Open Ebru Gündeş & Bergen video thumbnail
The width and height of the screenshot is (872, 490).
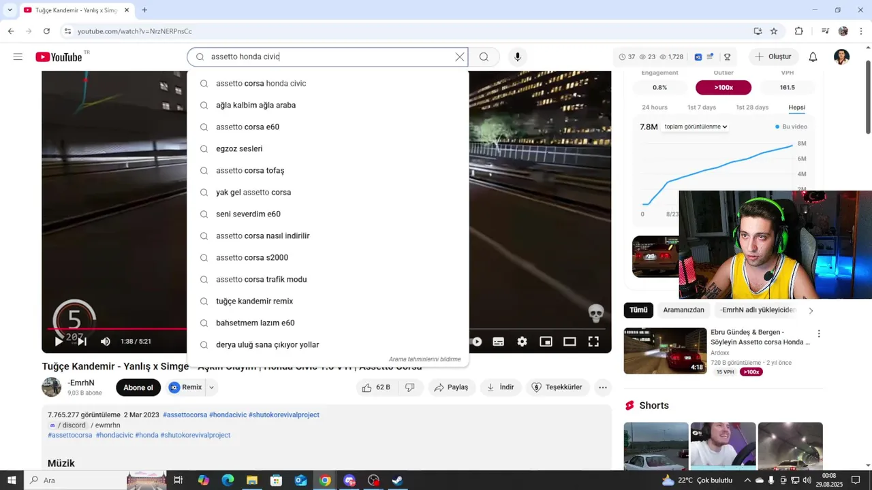tap(665, 351)
